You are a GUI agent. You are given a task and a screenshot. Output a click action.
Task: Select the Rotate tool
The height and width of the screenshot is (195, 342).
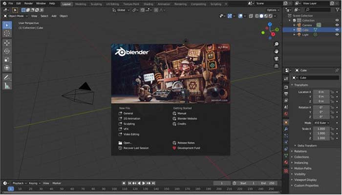click(x=7, y=51)
